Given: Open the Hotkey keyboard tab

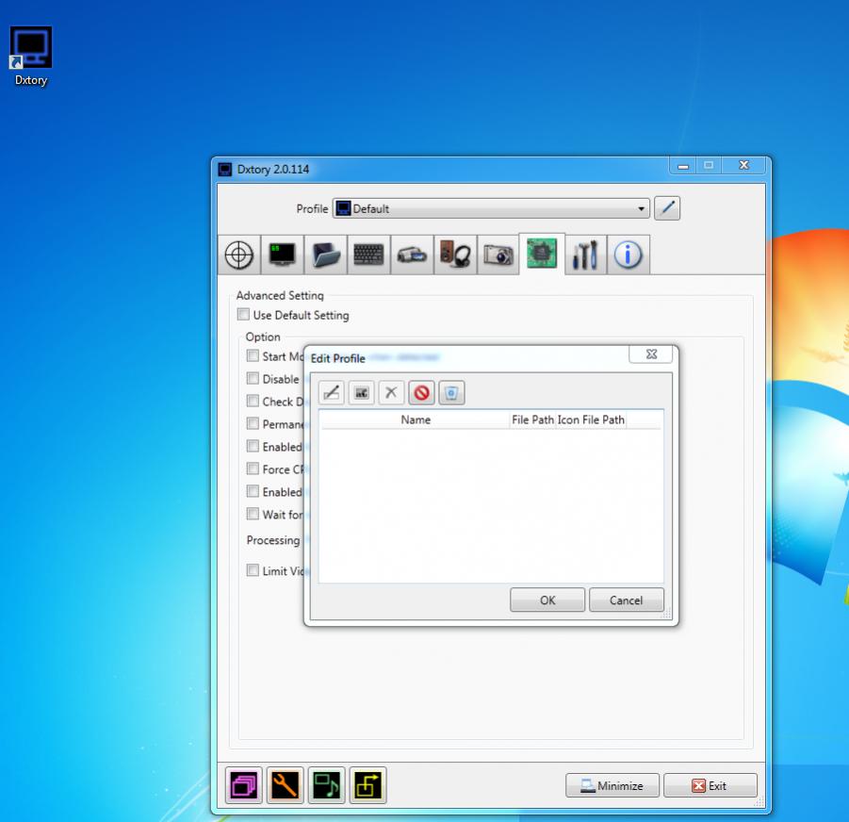Looking at the screenshot, I should pos(368,255).
